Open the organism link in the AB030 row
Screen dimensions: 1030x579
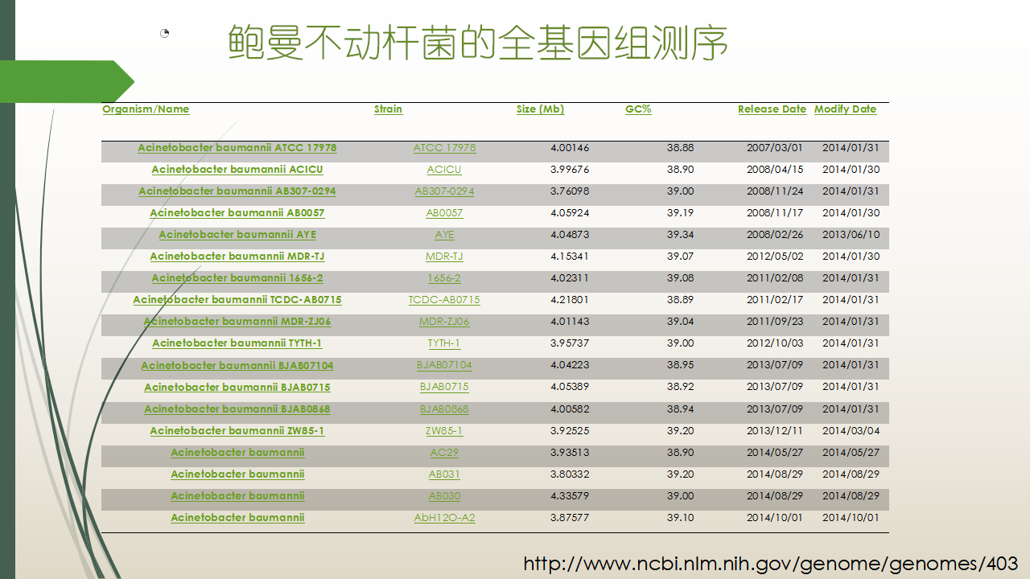237,496
